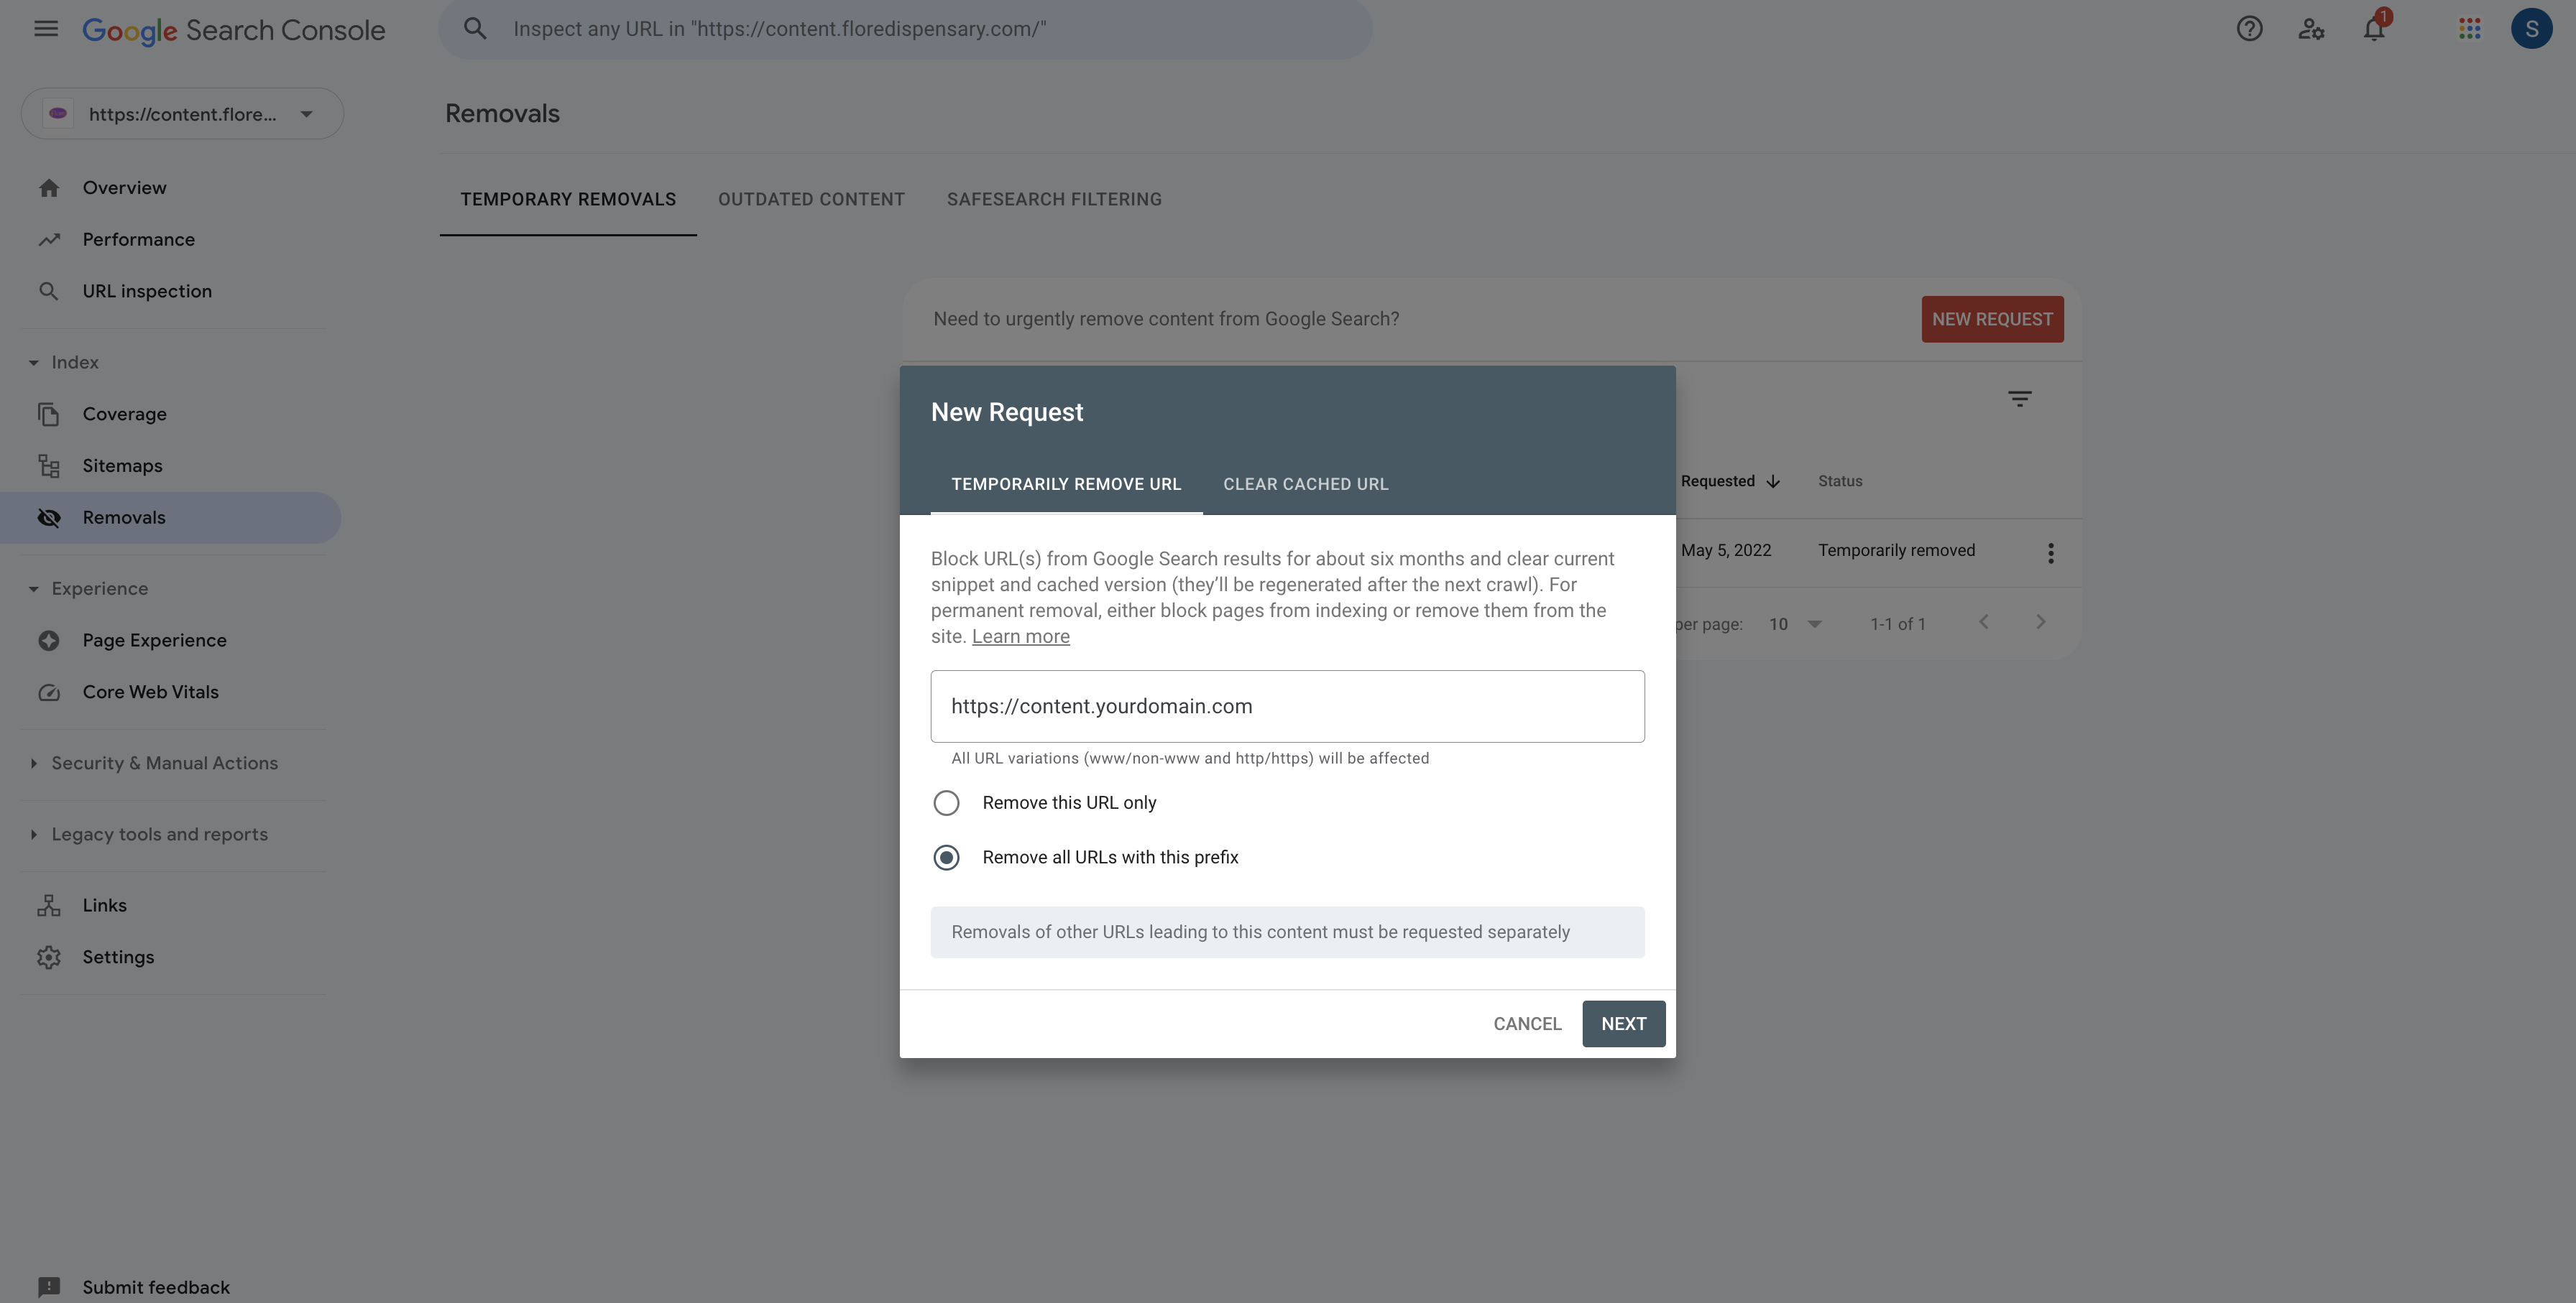Click the users and permissions icon
The width and height of the screenshot is (2576, 1303).
2311,29
